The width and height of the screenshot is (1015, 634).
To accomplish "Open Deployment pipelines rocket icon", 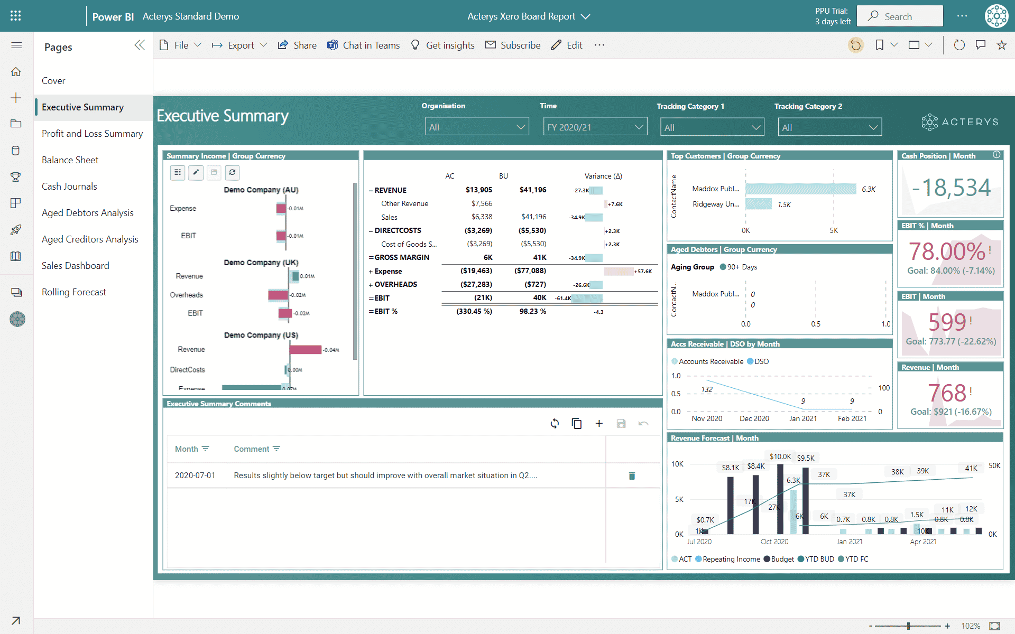I will pos(16,230).
